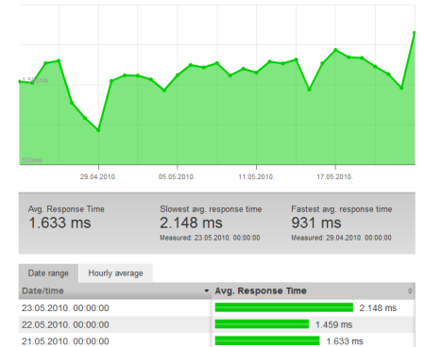Sort by Avg. Response Time column header
Screen dimensions: 425x347
[x=314, y=290]
